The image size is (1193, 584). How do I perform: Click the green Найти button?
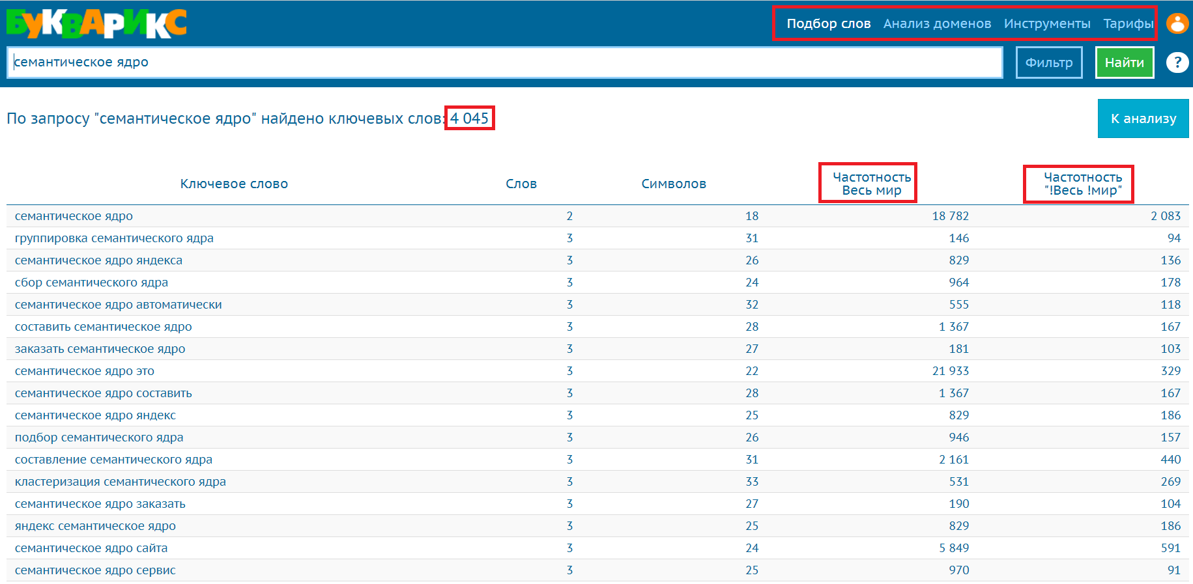pos(1125,63)
